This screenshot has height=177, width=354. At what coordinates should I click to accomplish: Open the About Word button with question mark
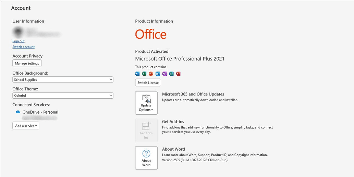[x=146, y=158]
